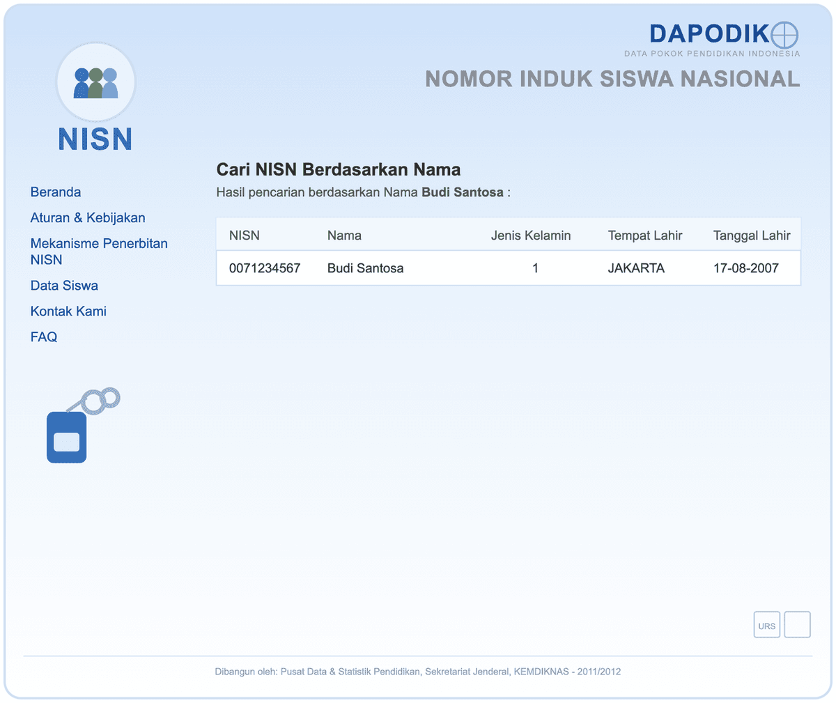Go to Mekanisme Penerbitan NISN

click(99, 252)
